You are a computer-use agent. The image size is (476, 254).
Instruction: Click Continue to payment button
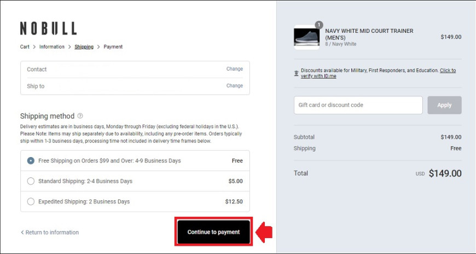(x=214, y=232)
